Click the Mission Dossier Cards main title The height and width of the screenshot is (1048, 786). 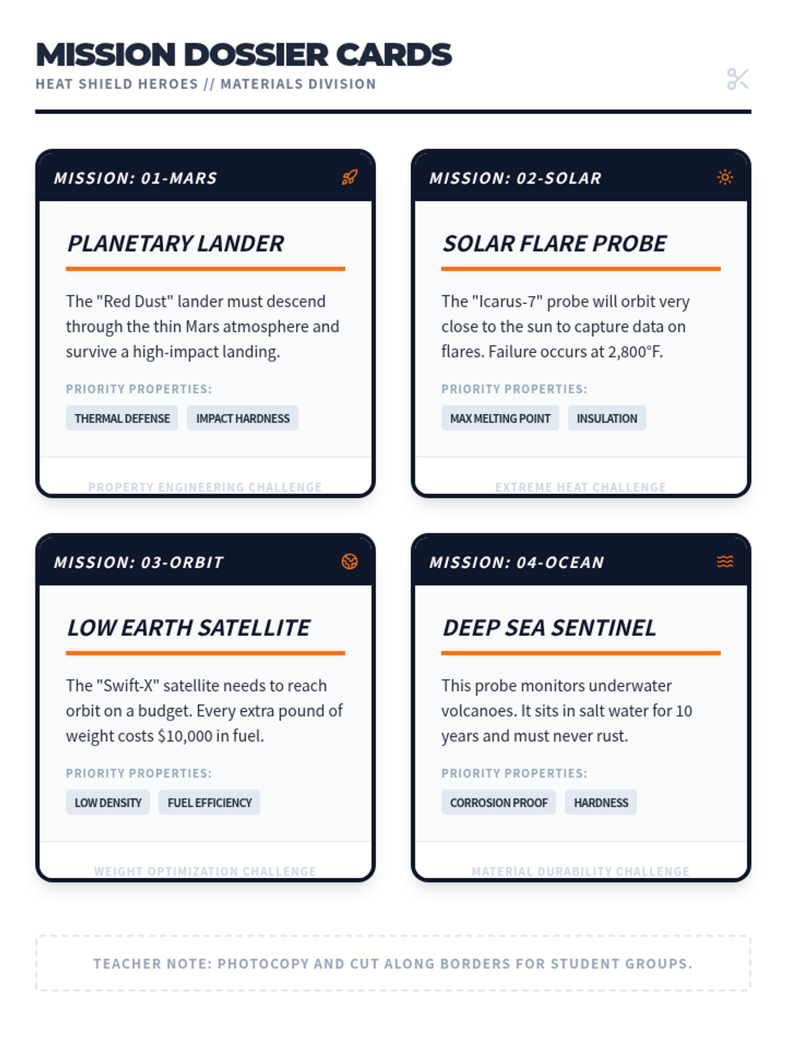pyautogui.click(x=244, y=55)
